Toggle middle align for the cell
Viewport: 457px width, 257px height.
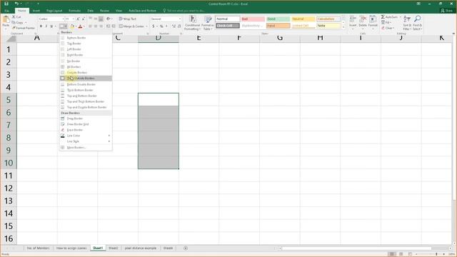(x=96, y=19)
